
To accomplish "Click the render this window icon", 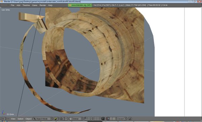I will [x=130, y=119].
